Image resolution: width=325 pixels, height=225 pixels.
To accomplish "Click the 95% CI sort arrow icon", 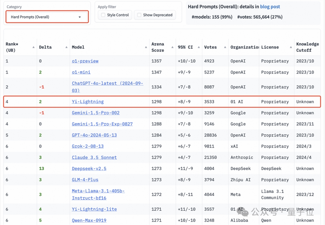I will tap(199, 47).
